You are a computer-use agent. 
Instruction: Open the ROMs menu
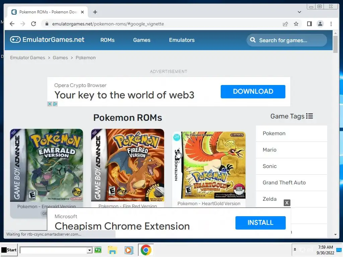tap(108, 40)
